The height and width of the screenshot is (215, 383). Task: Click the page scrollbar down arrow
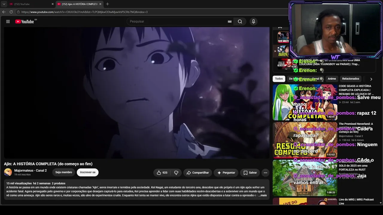[381, 203]
